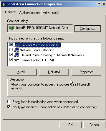Click the title bar network connection icon
Screen dimensions: 106x131
pyautogui.click(x=4, y=4)
